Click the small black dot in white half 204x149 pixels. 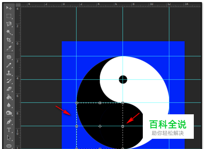123,80
